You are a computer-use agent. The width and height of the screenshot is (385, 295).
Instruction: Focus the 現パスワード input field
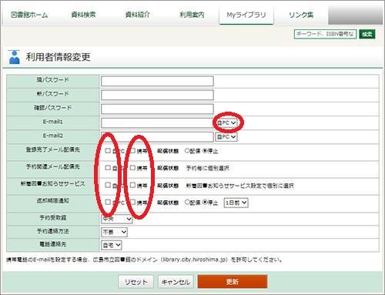[157, 81]
